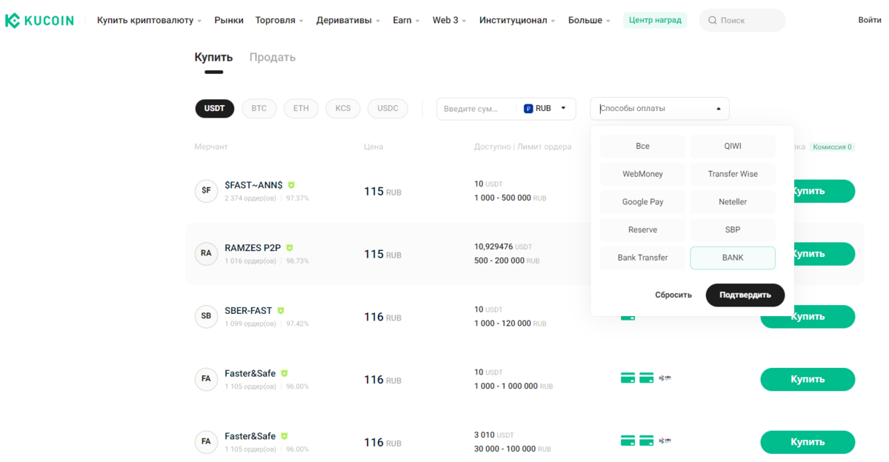Click leftmost card icon in 1 000 - 1 000 000 RUB row
Image resolution: width=889 pixels, height=462 pixels.
click(x=627, y=378)
